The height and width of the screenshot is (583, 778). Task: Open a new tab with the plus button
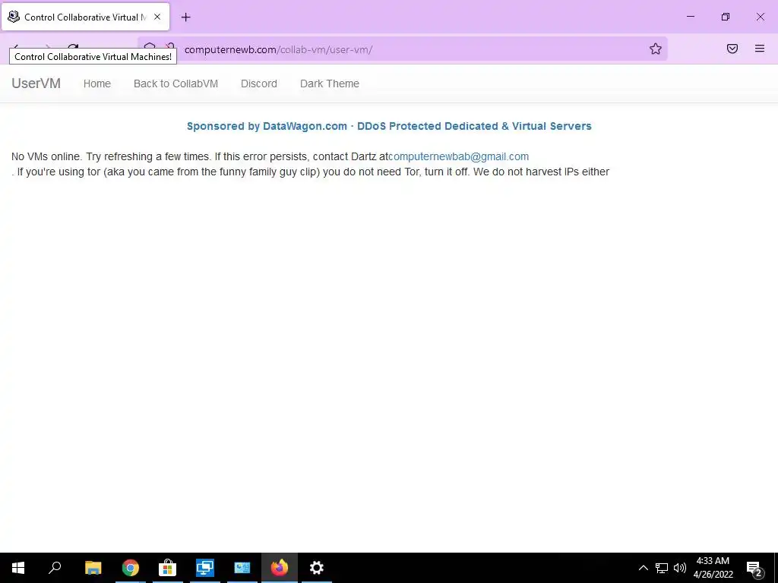pyautogui.click(x=185, y=17)
